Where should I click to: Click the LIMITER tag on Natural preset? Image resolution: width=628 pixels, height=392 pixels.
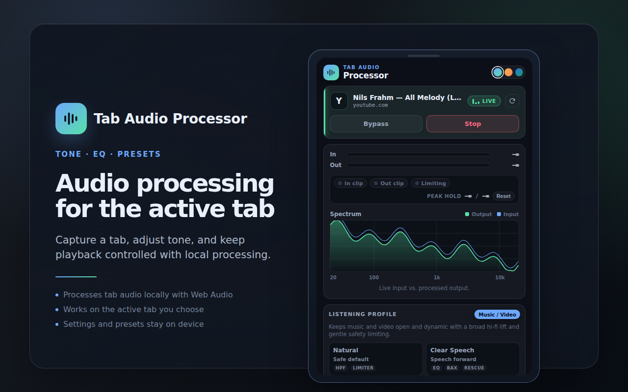363,368
